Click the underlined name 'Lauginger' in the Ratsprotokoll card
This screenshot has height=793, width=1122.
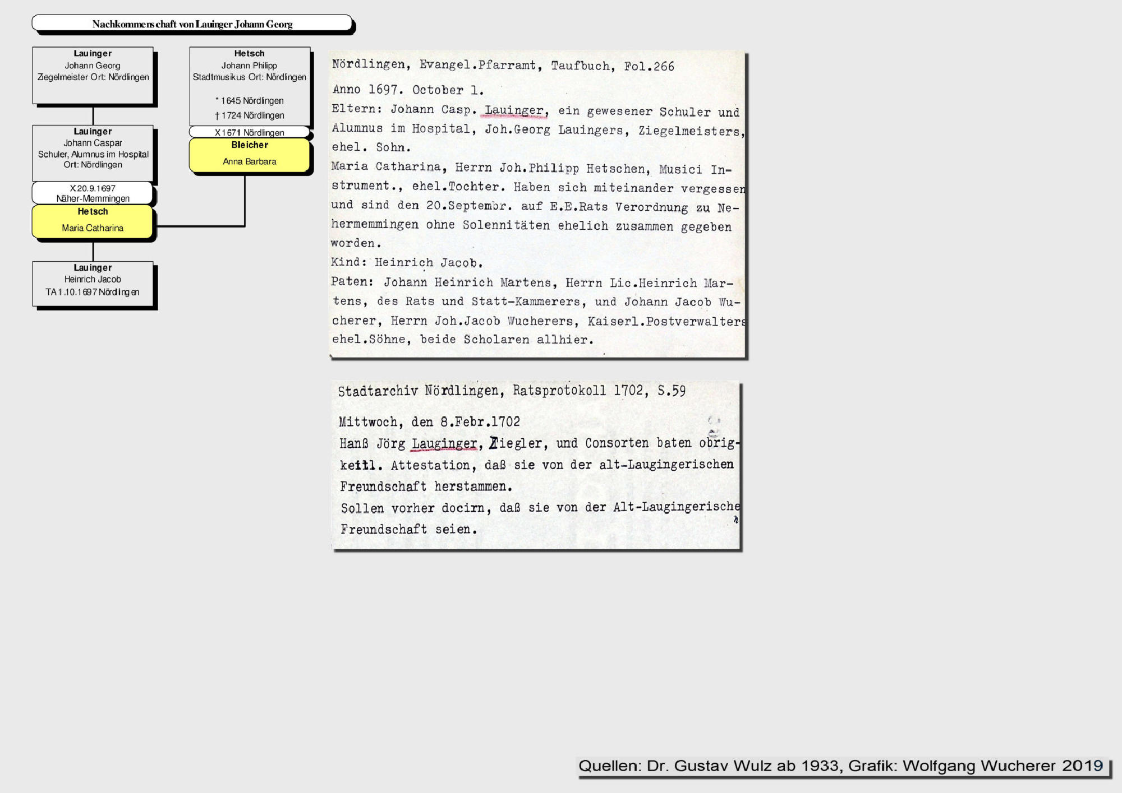(444, 444)
